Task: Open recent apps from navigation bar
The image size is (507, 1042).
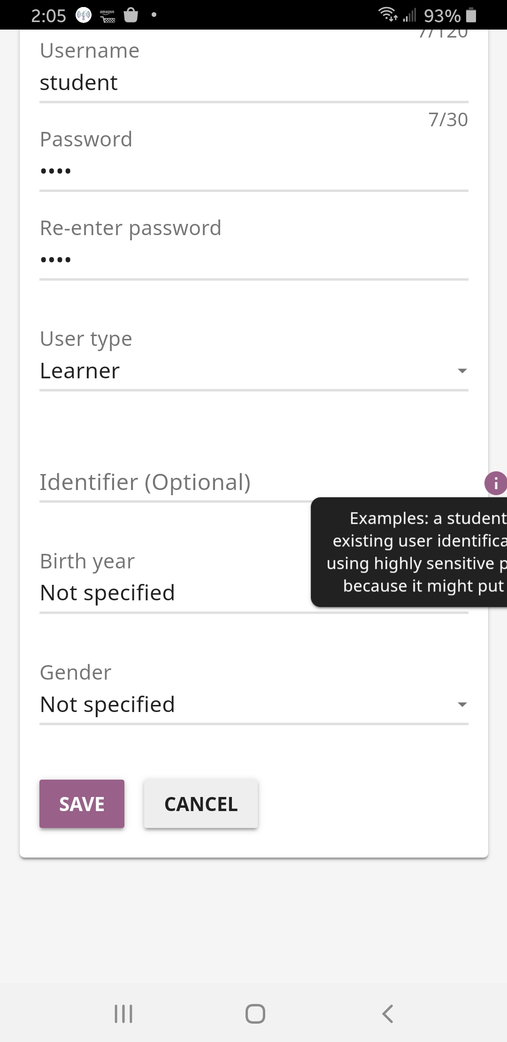Action: (x=123, y=1012)
